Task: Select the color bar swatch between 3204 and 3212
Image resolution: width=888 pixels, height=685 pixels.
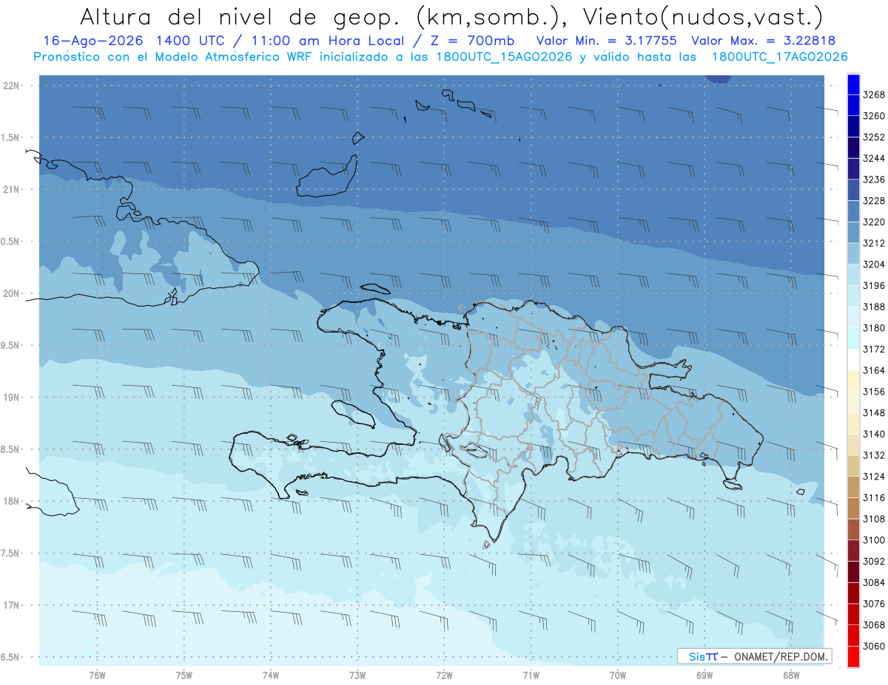Action: (x=853, y=253)
